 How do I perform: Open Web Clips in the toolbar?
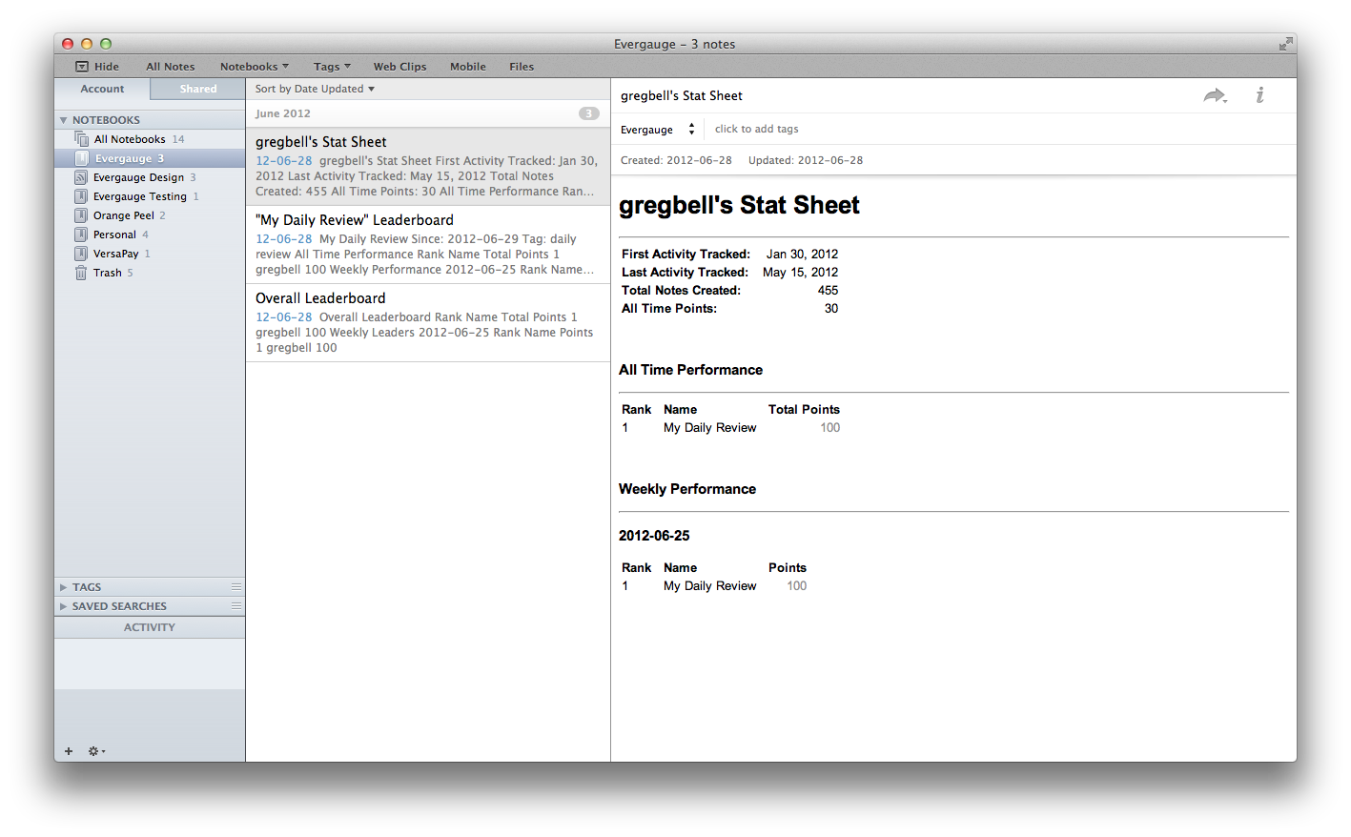(399, 67)
